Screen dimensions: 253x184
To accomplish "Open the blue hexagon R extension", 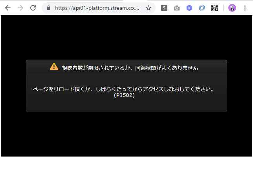I will point(189,8).
